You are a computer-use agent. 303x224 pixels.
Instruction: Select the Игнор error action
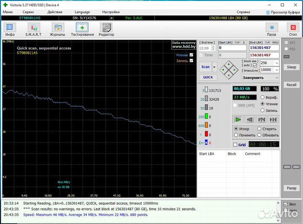pos(236,129)
